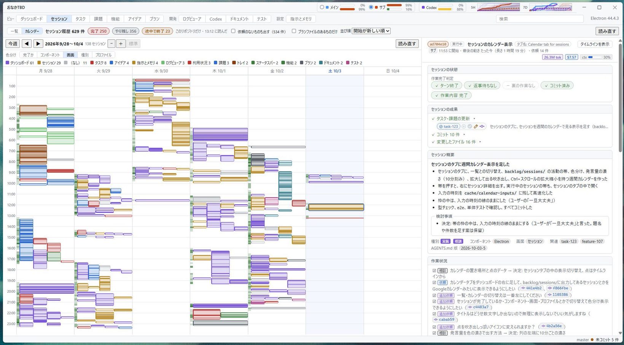Click the Codex usage indicator in title bar
Screen dimensions: 624x345
coord(443,7)
